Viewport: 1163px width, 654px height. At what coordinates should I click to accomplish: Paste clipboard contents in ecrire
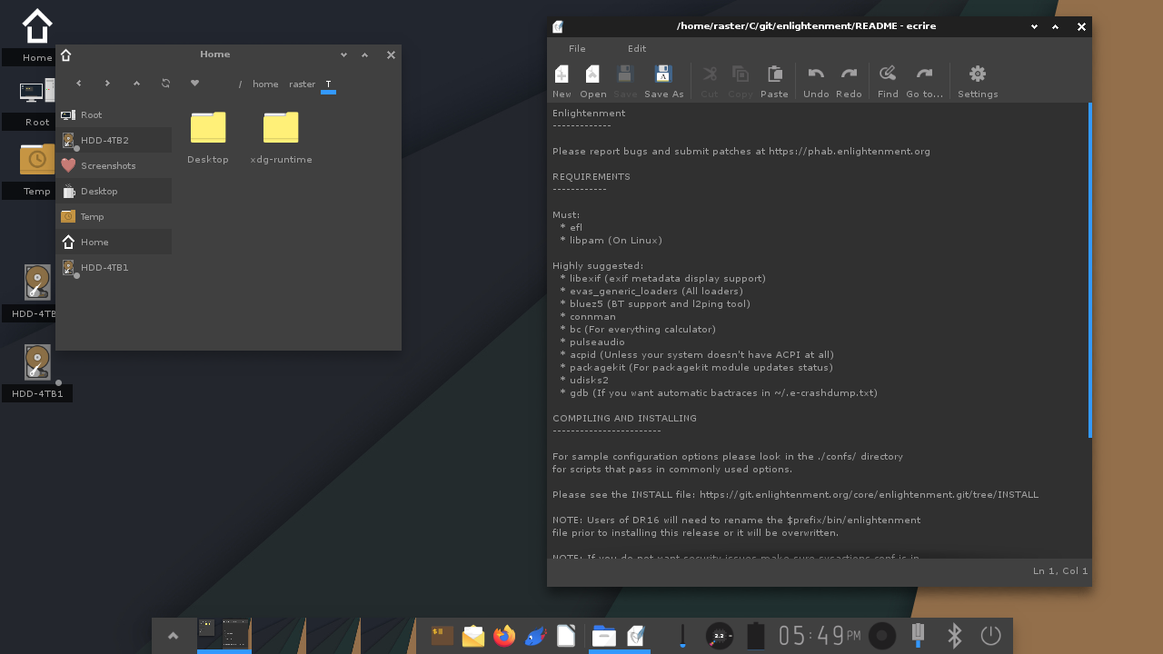[774, 80]
